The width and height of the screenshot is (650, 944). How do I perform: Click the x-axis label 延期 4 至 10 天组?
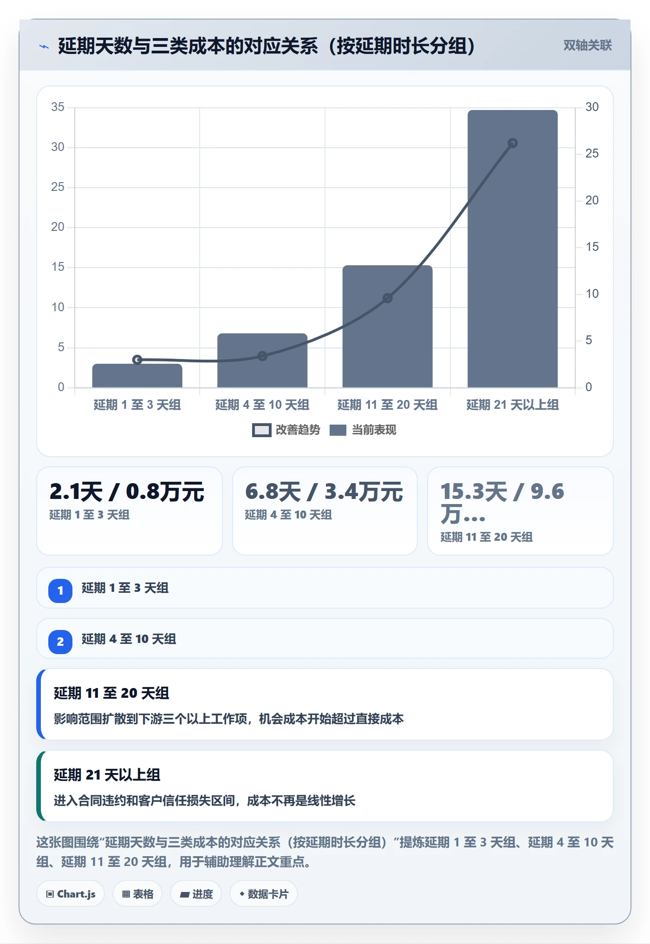pos(262,405)
